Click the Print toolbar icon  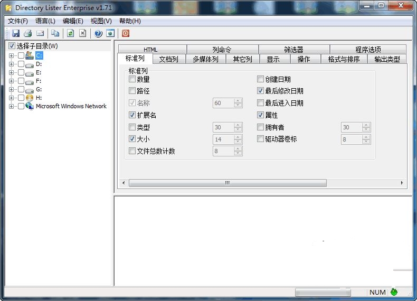pos(27,33)
